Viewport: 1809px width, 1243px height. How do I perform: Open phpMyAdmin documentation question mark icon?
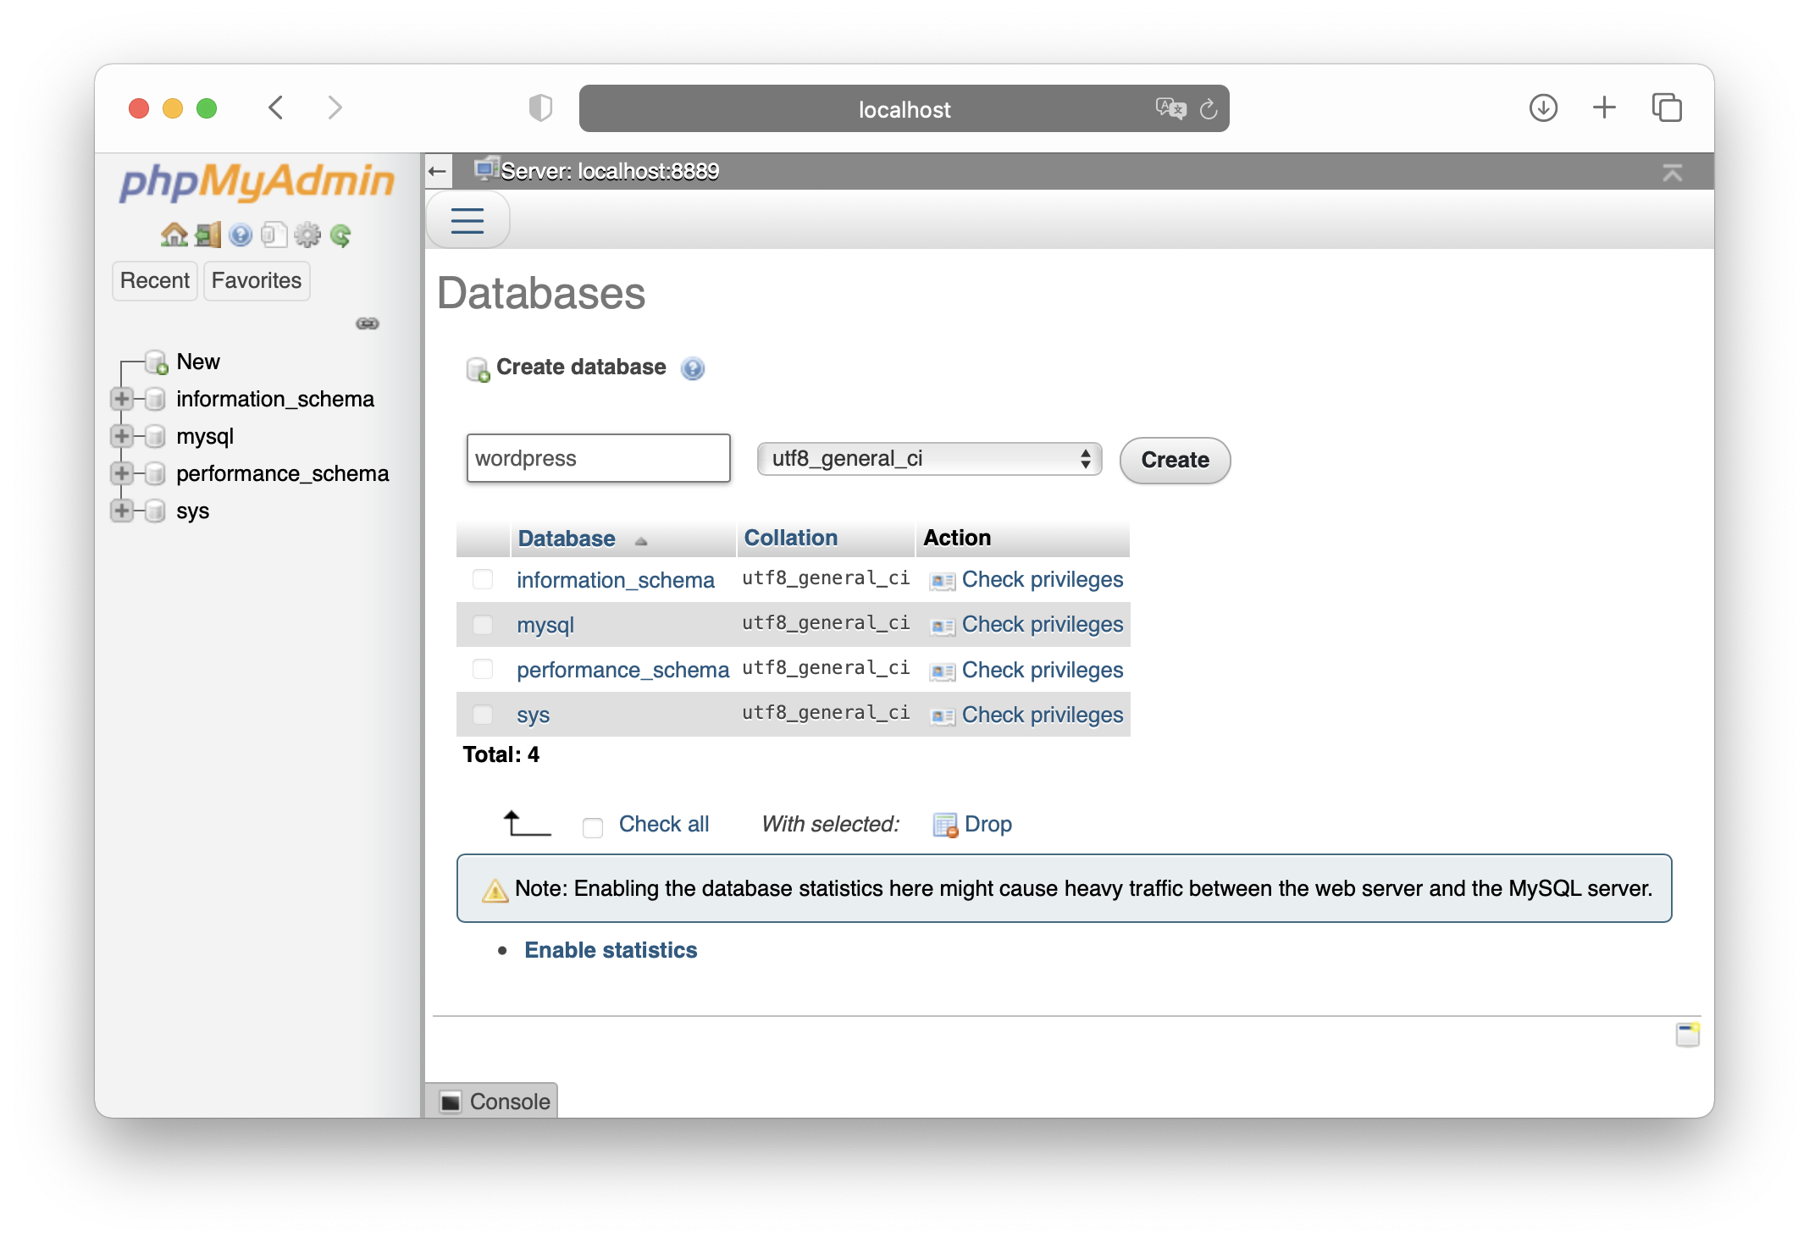click(240, 235)
